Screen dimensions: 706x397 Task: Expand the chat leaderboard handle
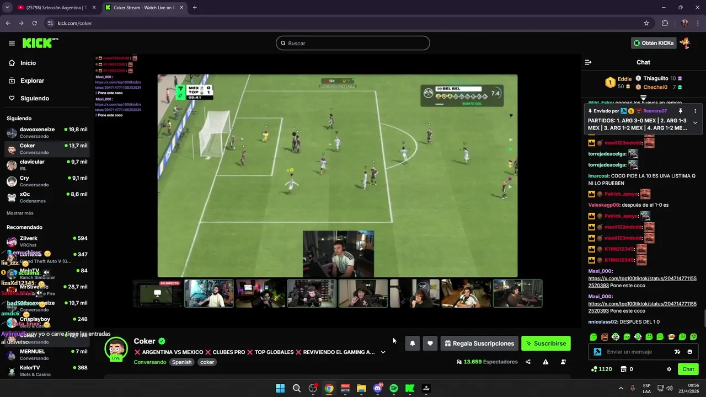coord(643,98)
